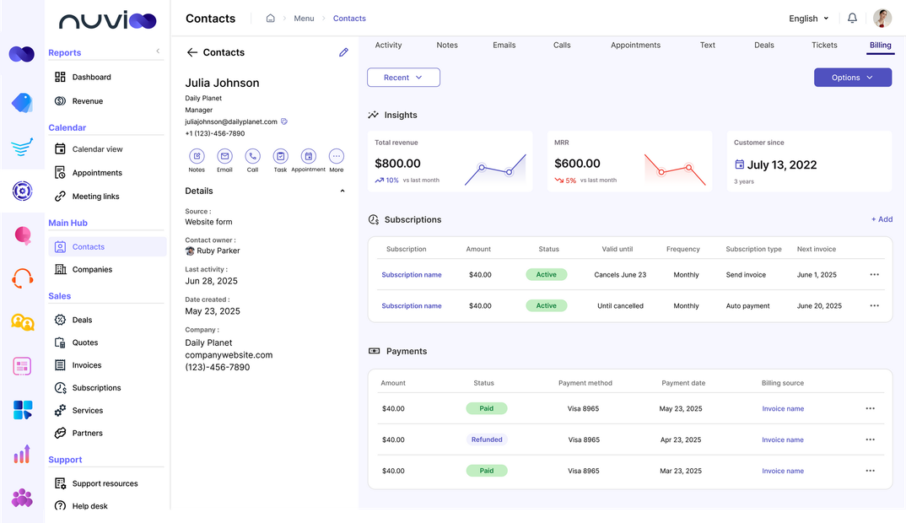The height and width of the screenshot is (523, 906).
Task: Go home using the breadcrumb house icon
Action: [x=270, y=18]
